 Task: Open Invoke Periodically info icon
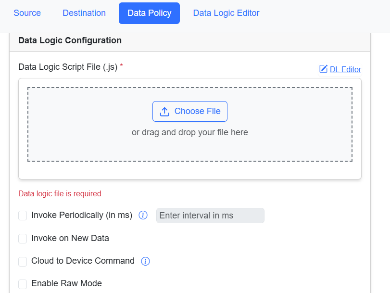pos(143,215)
